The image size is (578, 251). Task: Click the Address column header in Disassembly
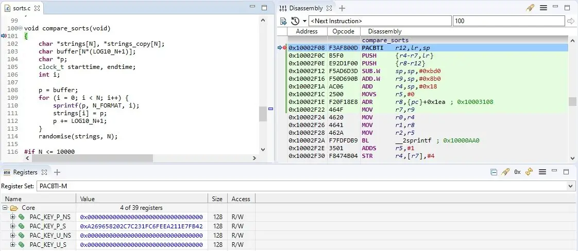pyautogui.click(x=307, y=31)
